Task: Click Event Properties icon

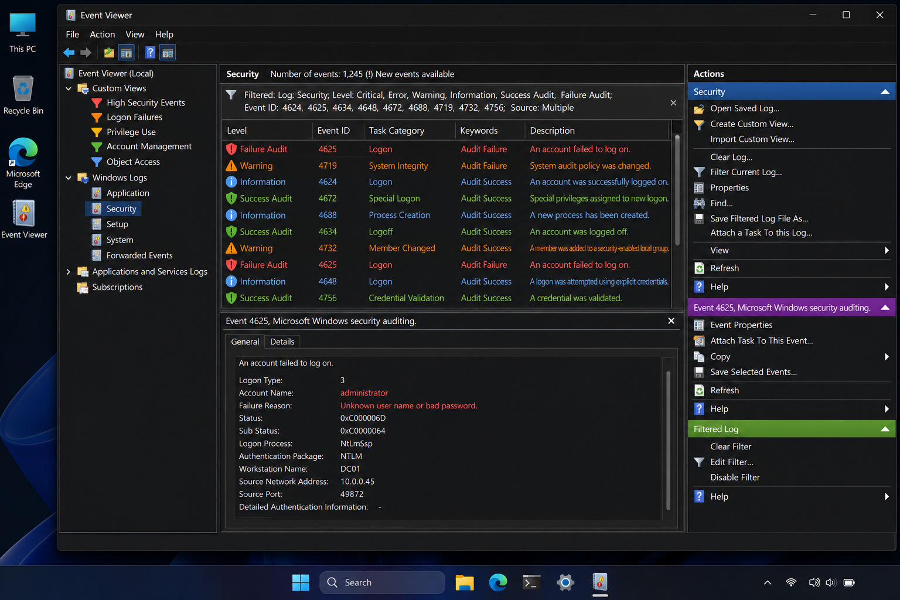Action: point(699,325)
